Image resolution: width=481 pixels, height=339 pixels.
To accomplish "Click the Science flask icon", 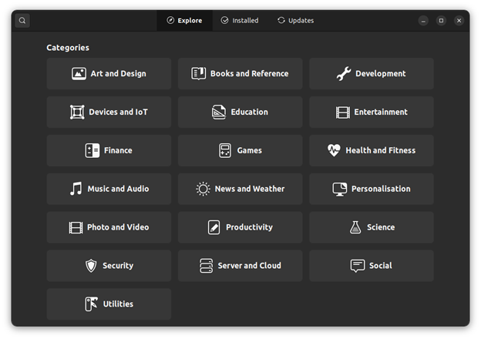I will pos(355,227).
